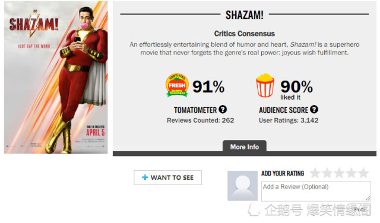
Task: Click the blue plus icon on Want to See
Action: click(145, 177)
